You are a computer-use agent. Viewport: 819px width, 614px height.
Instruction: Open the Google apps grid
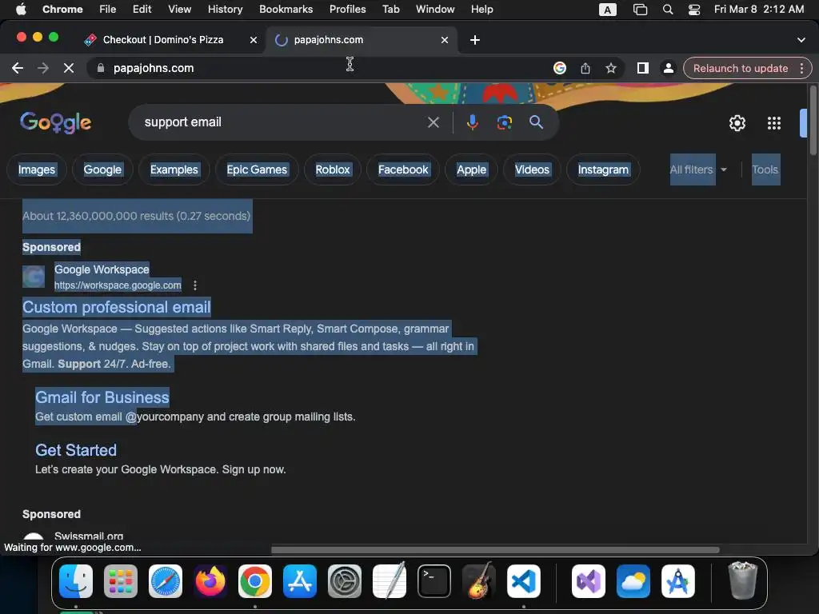(774, 123)
